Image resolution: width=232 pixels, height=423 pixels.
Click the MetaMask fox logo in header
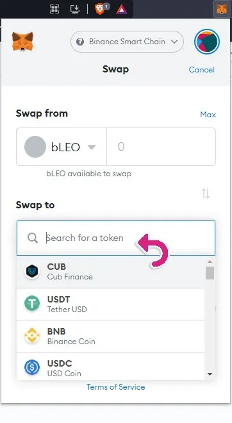[x=22, y=42]
